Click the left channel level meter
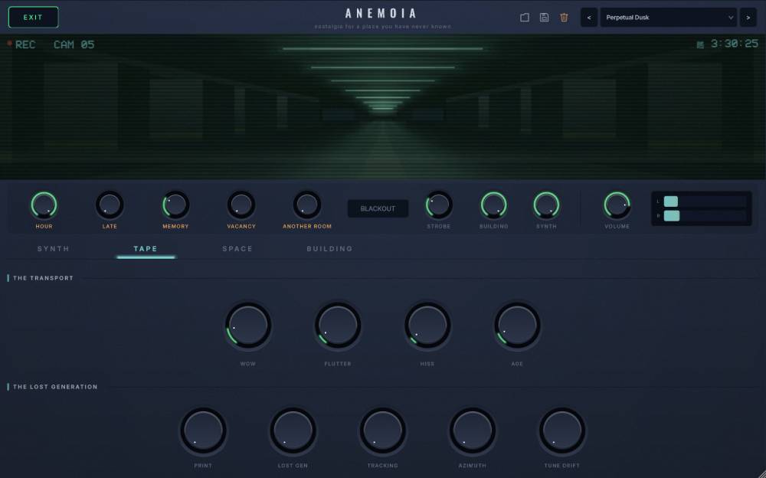 click(x=705, y=201)
